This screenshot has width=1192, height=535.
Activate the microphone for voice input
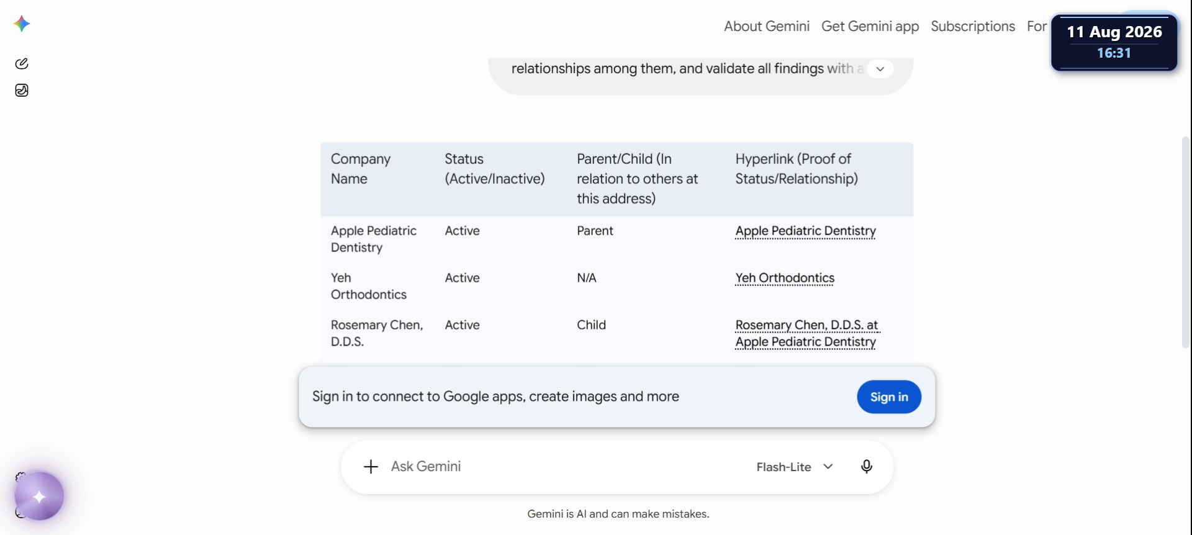[x=867, y=467]
